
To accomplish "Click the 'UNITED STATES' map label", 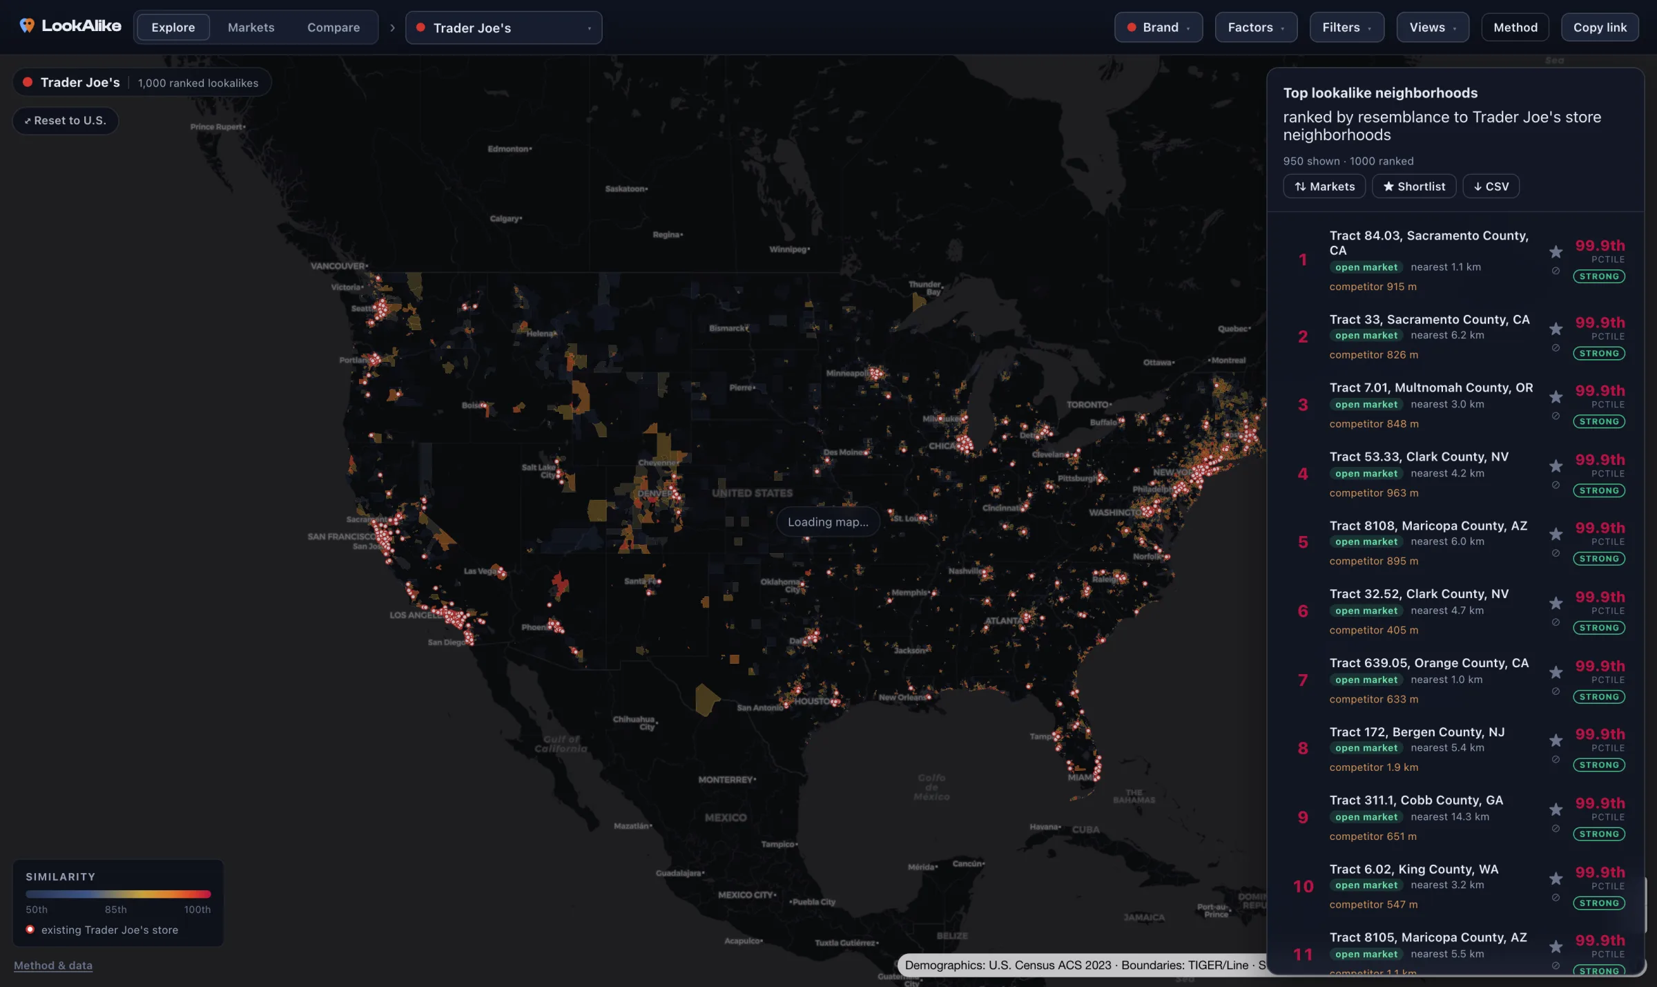I will pyautogui.click(x=753, y=493).
